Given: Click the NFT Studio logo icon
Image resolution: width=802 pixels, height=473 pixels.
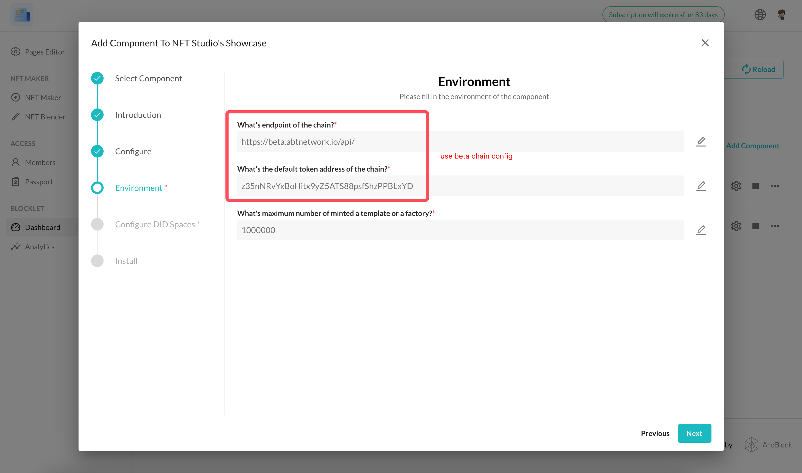Looking at the screenshot, I should pos(22,15).
